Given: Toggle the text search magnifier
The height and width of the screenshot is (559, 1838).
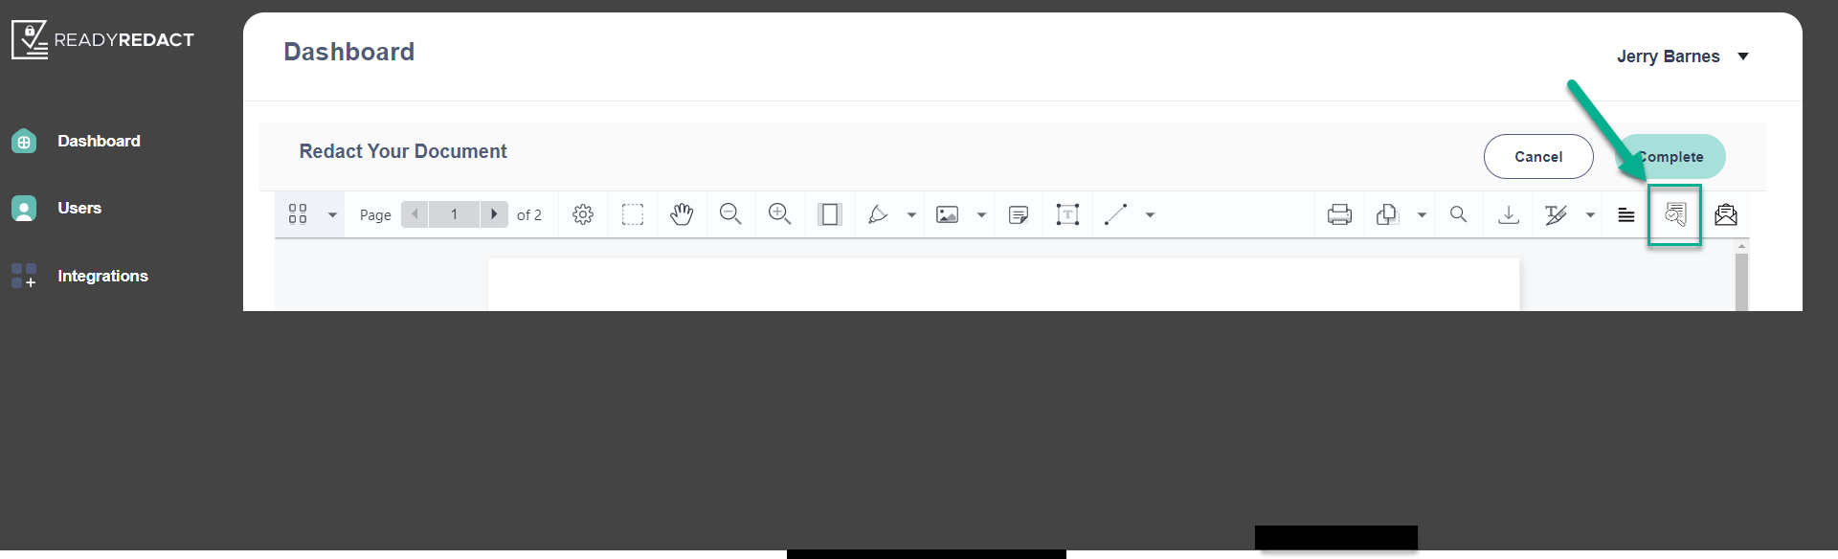Looking at the screenshot, I should pos(1458,214).
